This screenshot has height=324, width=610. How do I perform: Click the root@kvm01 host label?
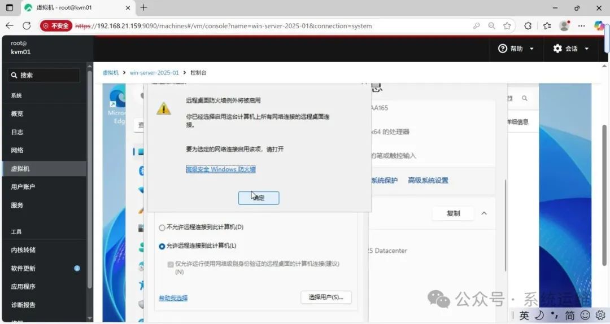point(21,47)
